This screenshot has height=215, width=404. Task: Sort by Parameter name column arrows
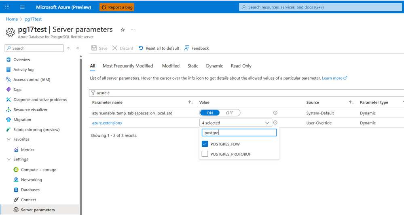[x=190, y=103]
